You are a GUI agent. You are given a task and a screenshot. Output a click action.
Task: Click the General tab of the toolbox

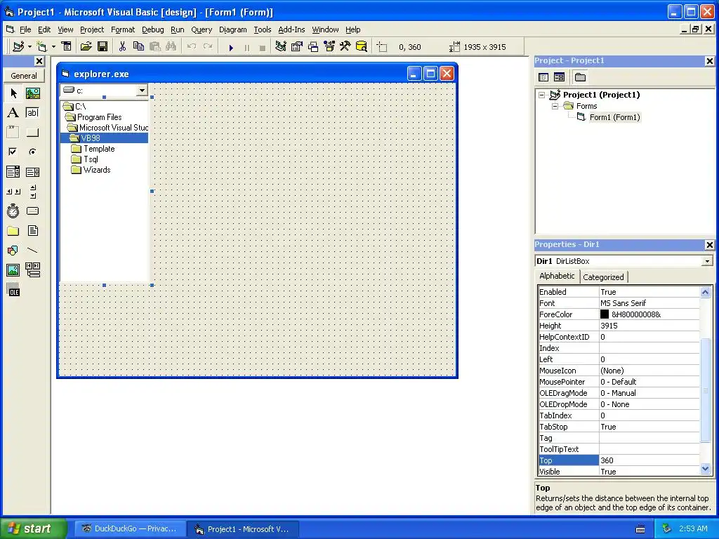[24, 76]
